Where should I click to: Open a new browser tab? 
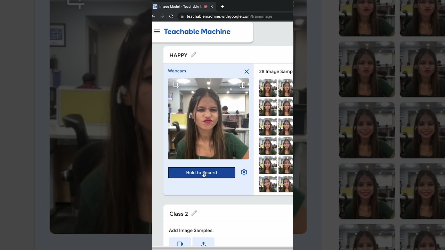click(x=222, y=7)
